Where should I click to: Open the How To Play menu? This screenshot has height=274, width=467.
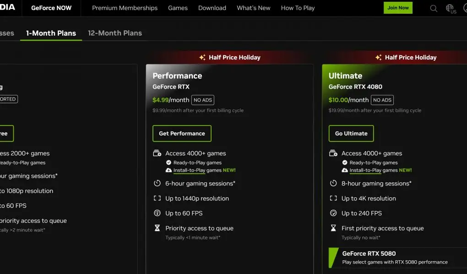tap(298, 8)
